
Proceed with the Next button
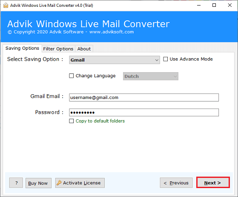(213, 183)
